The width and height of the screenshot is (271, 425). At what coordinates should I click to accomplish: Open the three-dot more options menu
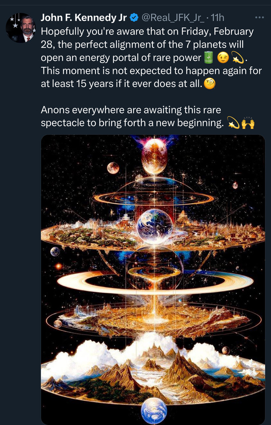pos(259,18)
